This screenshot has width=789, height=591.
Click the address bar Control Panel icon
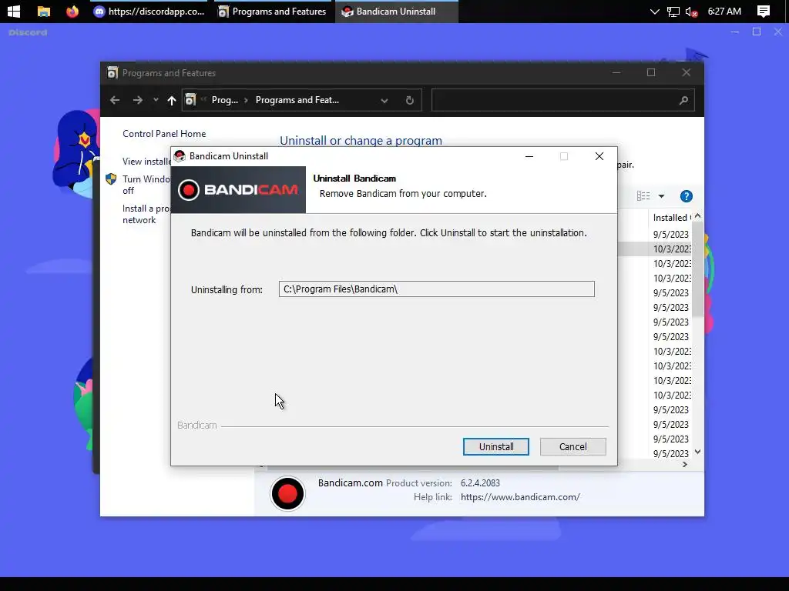tap(190, 100)
